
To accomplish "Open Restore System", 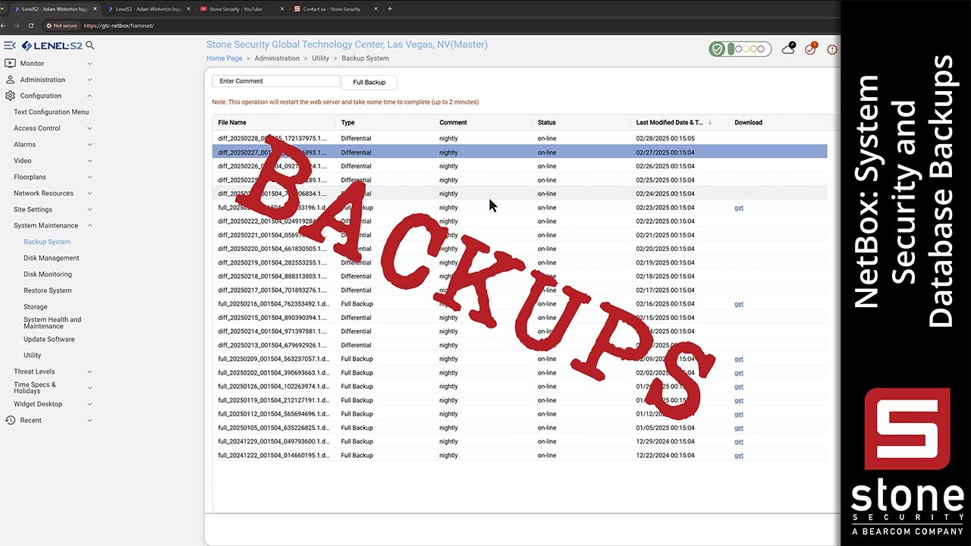I will coord(48,290).
